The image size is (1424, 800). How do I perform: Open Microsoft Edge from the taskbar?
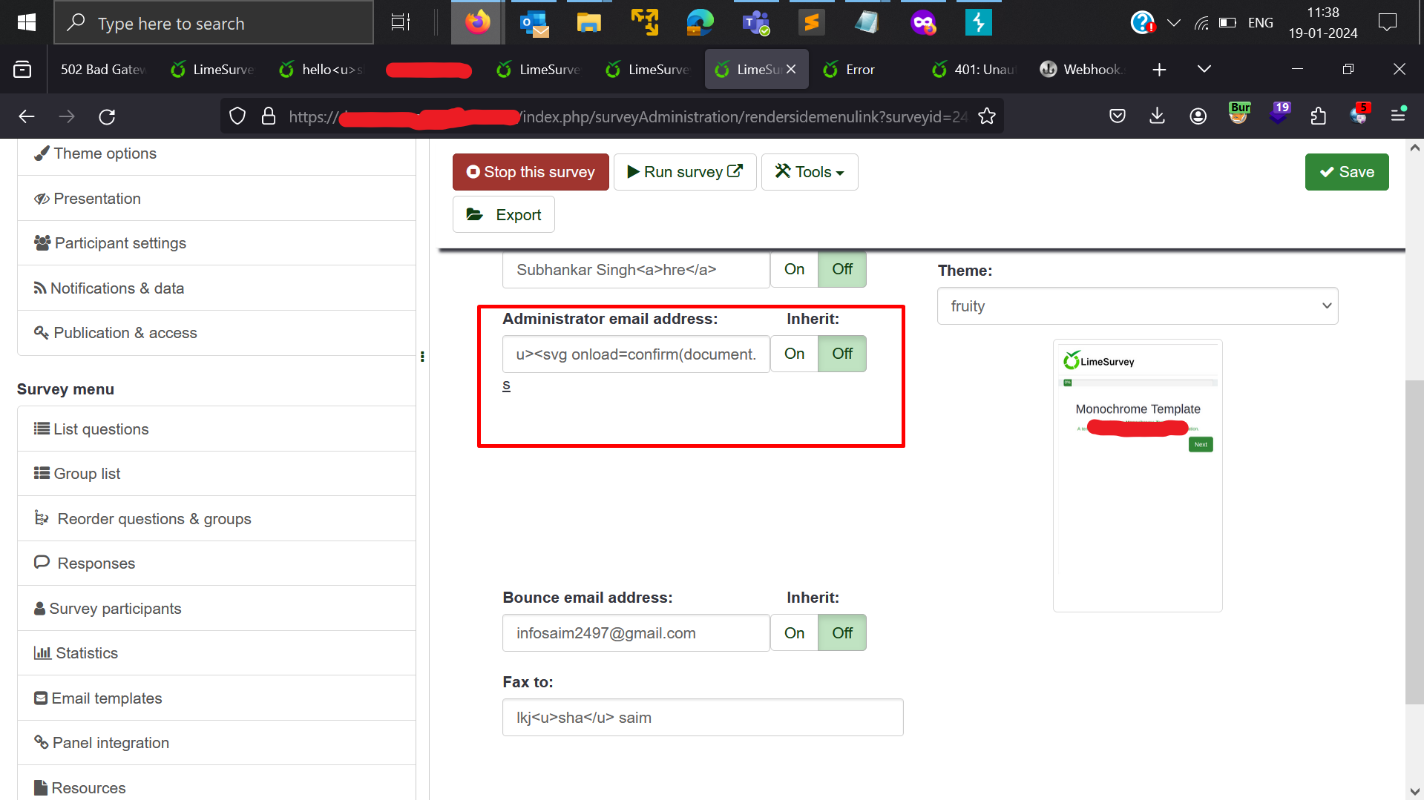[x=700, y=23]
